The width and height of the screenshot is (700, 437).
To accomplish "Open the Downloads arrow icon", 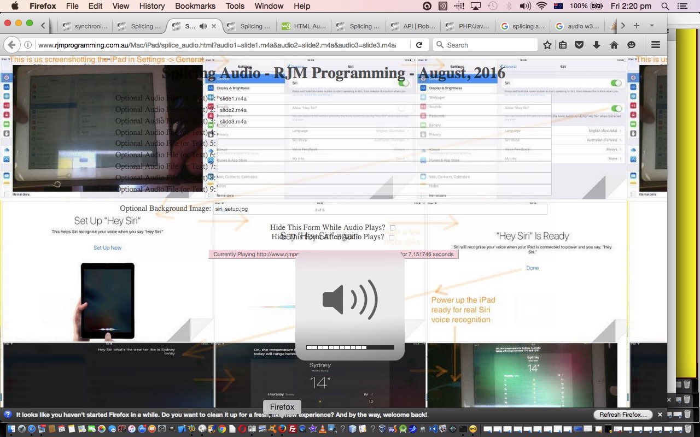I will pyautogui.click(x=597, y=45).
